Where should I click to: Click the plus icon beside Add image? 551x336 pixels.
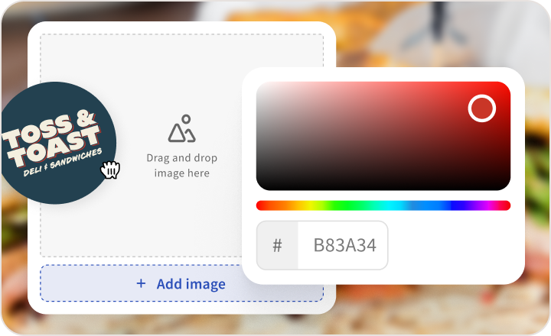(141, 283)
